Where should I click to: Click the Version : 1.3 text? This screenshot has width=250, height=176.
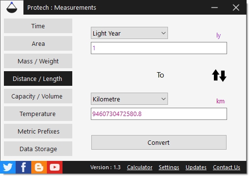pos(105,167)
